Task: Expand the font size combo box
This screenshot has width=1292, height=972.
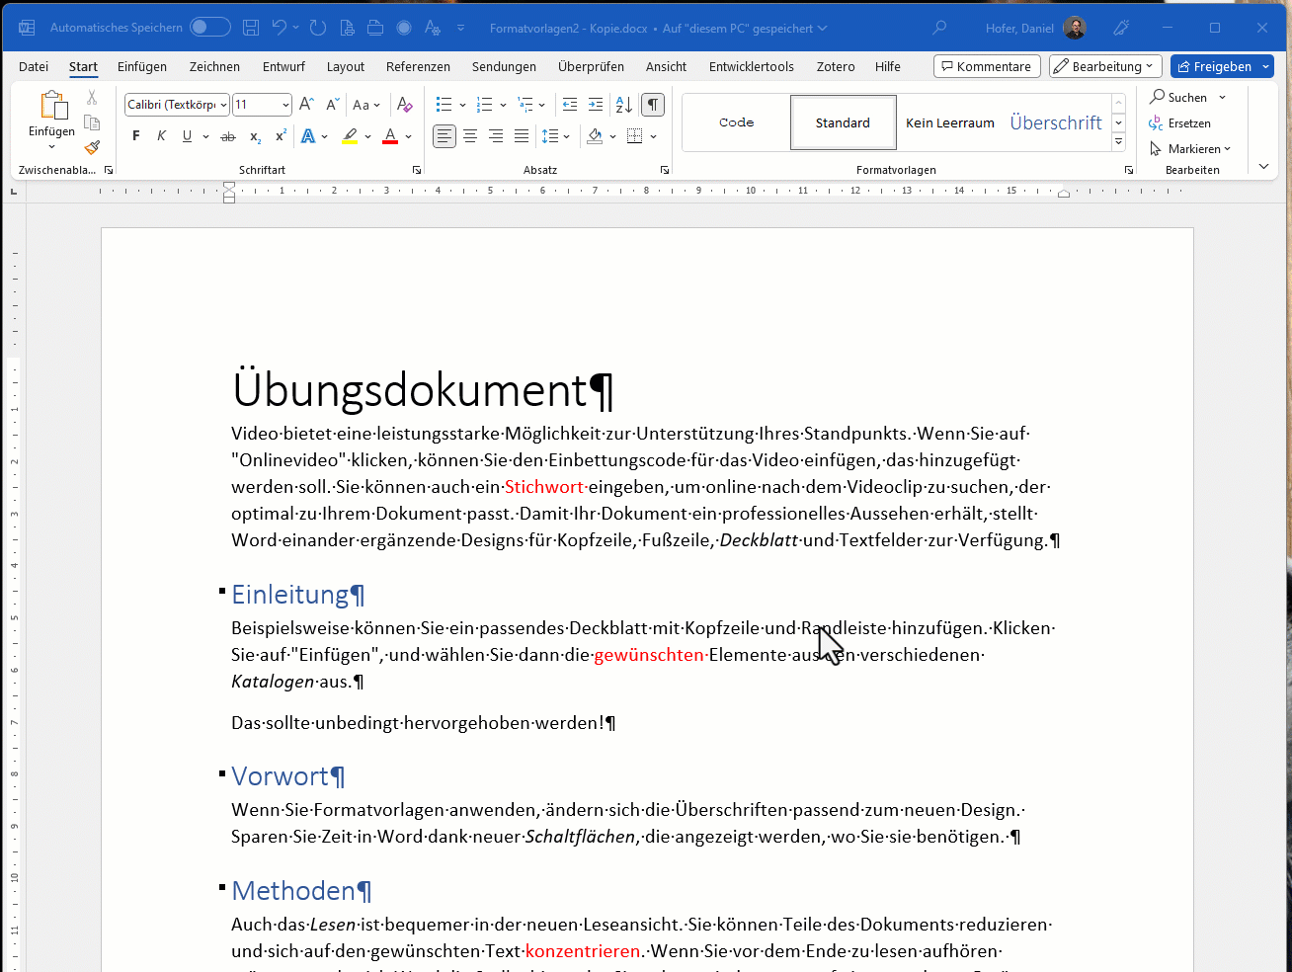Action: tap(285, 105)
